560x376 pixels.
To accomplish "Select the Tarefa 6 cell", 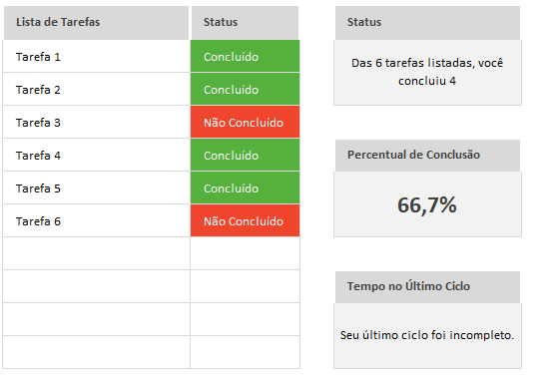I will pos(97,220).
